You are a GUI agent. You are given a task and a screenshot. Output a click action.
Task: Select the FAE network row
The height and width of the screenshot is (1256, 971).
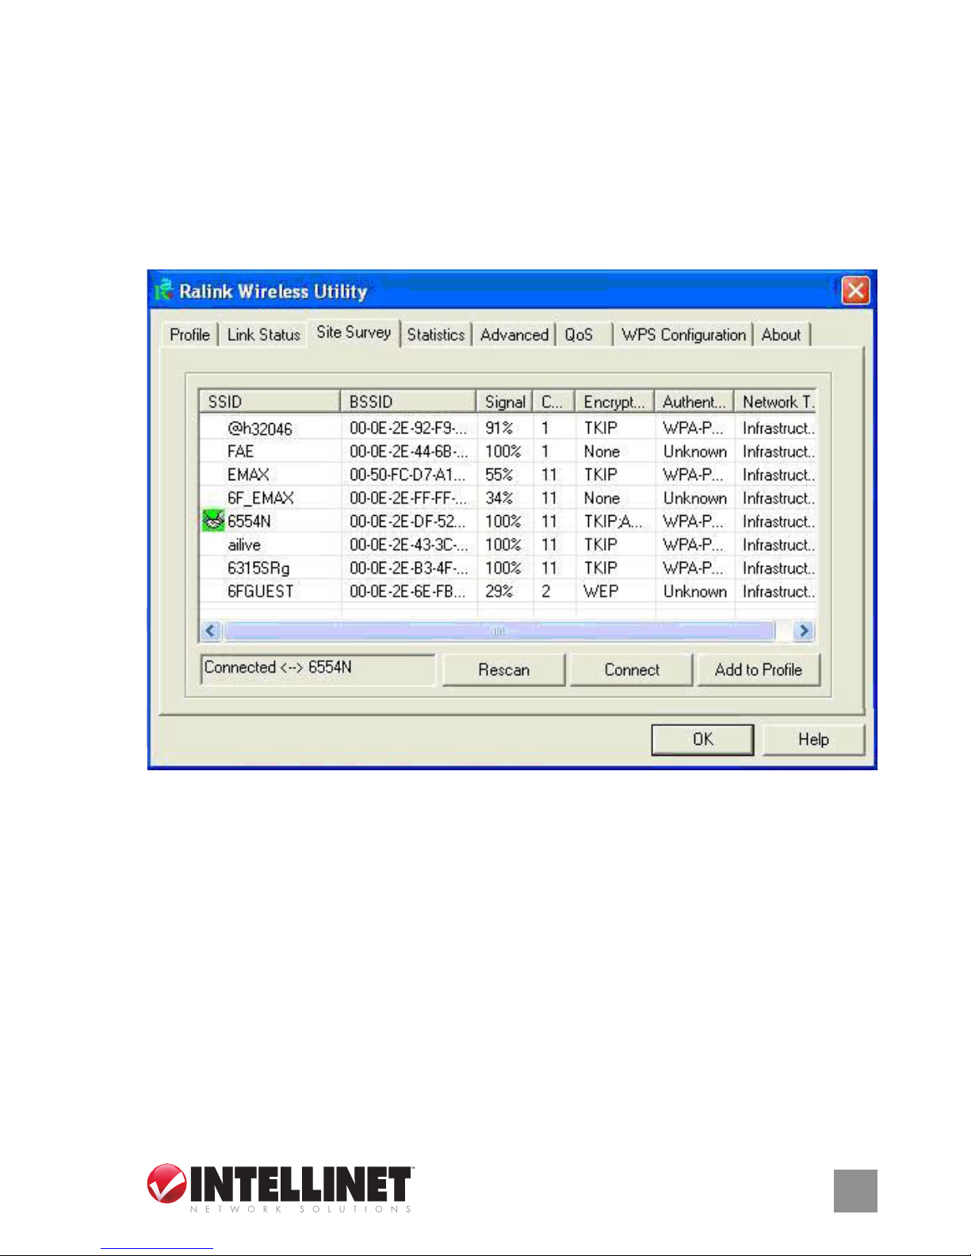507,451
